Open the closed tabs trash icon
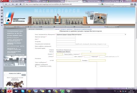 pyautogui.click(x=135, y=4)
